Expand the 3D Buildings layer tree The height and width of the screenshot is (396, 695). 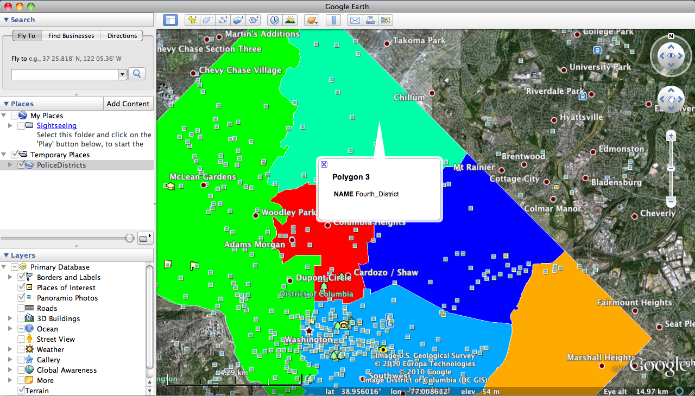[x=10, y=318]
